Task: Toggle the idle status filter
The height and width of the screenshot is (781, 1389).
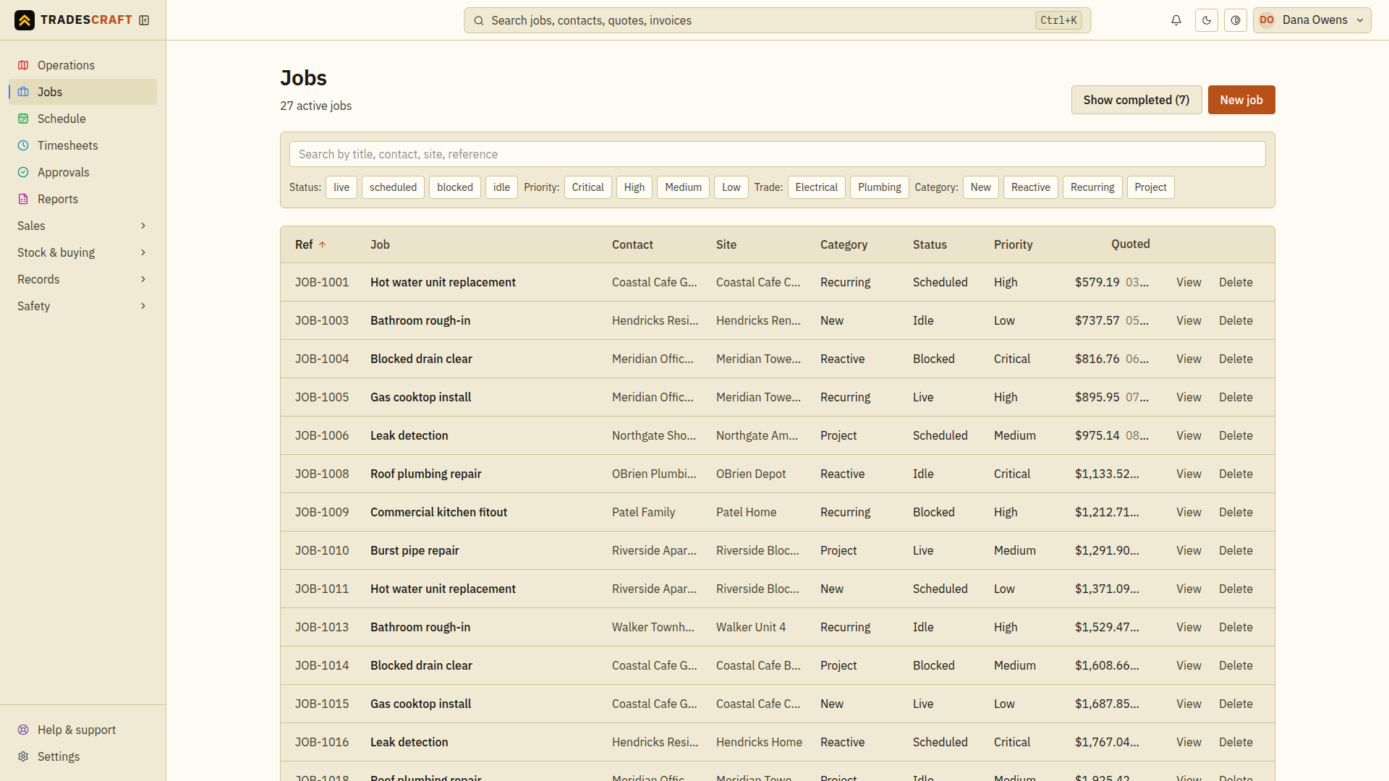Action: [x=501, y=187]
